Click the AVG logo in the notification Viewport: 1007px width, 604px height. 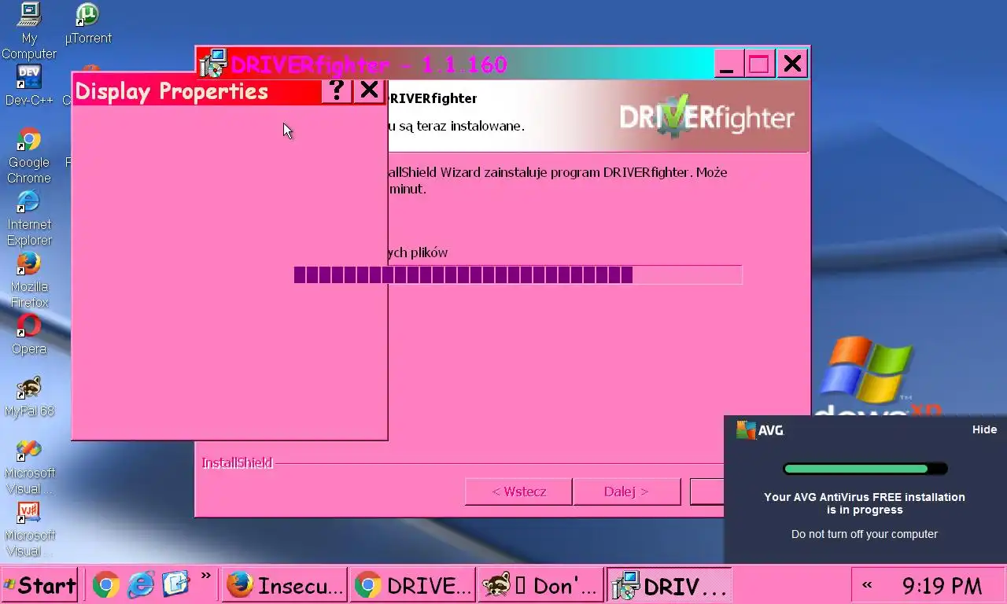(x=760, y=430)
